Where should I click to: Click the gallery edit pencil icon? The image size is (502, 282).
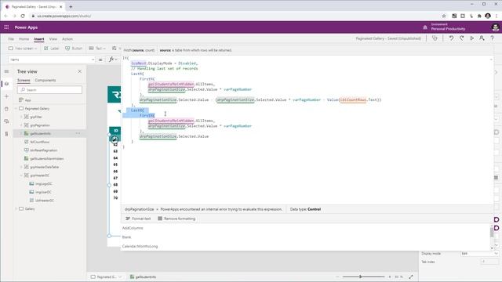115,139
